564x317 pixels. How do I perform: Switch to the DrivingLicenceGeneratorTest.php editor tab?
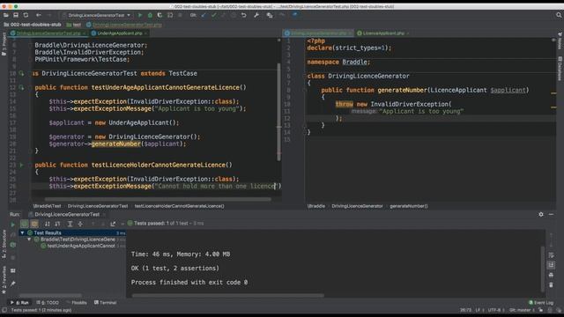tap(48, 33)
